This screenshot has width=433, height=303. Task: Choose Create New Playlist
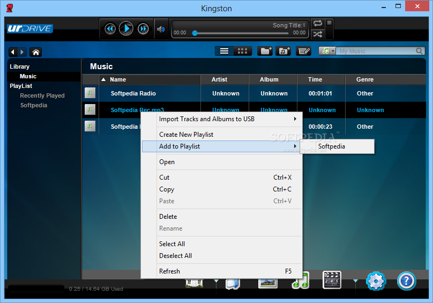[x=222, y=135]
